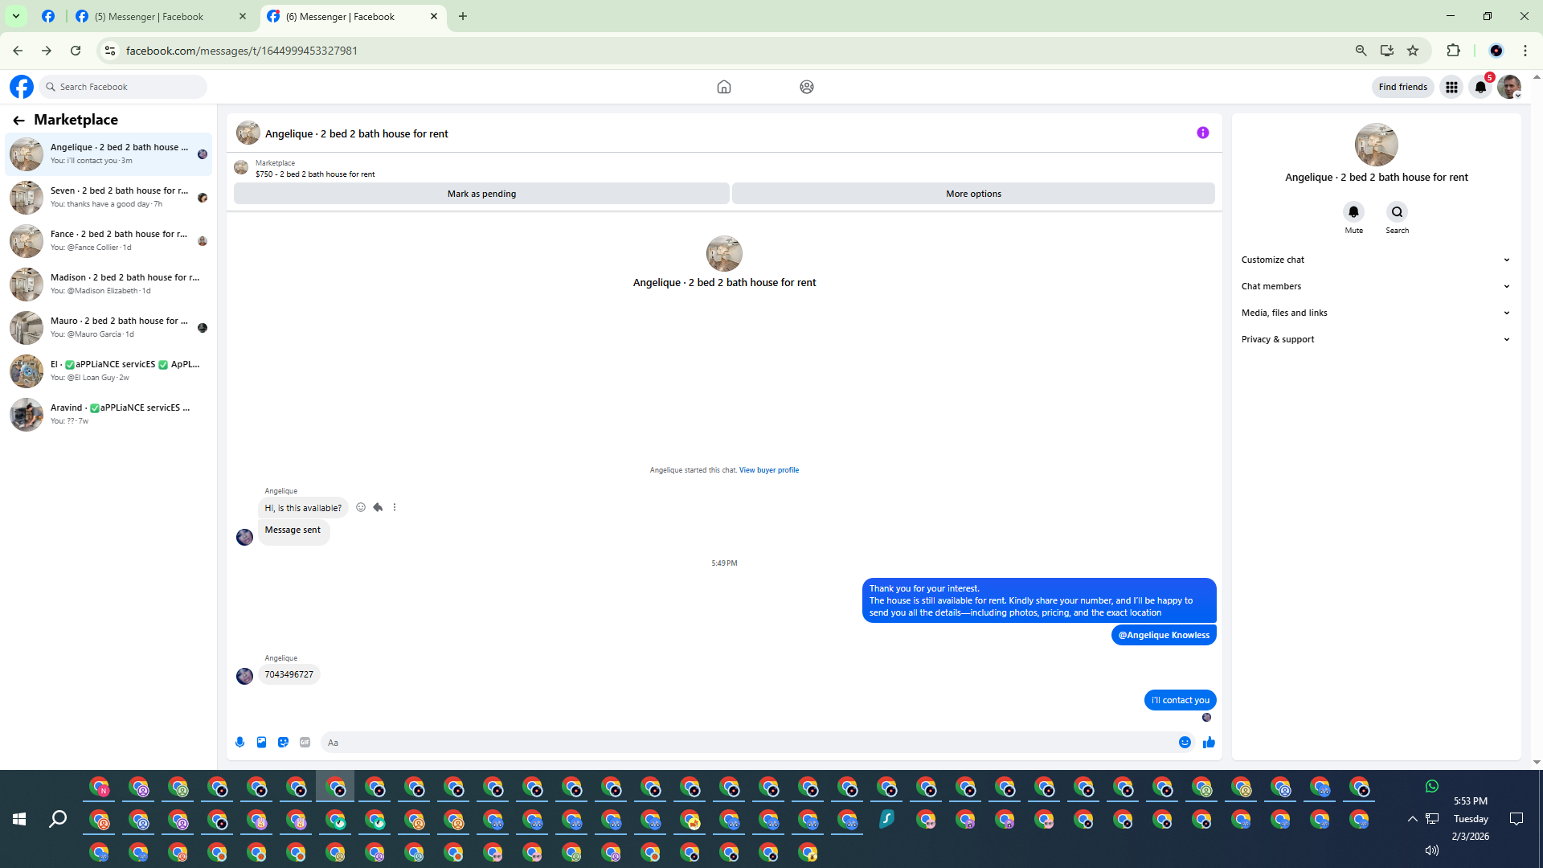1543x868 pixels.
Task: Open the GIF picker icon
Action: coord(305,743)
